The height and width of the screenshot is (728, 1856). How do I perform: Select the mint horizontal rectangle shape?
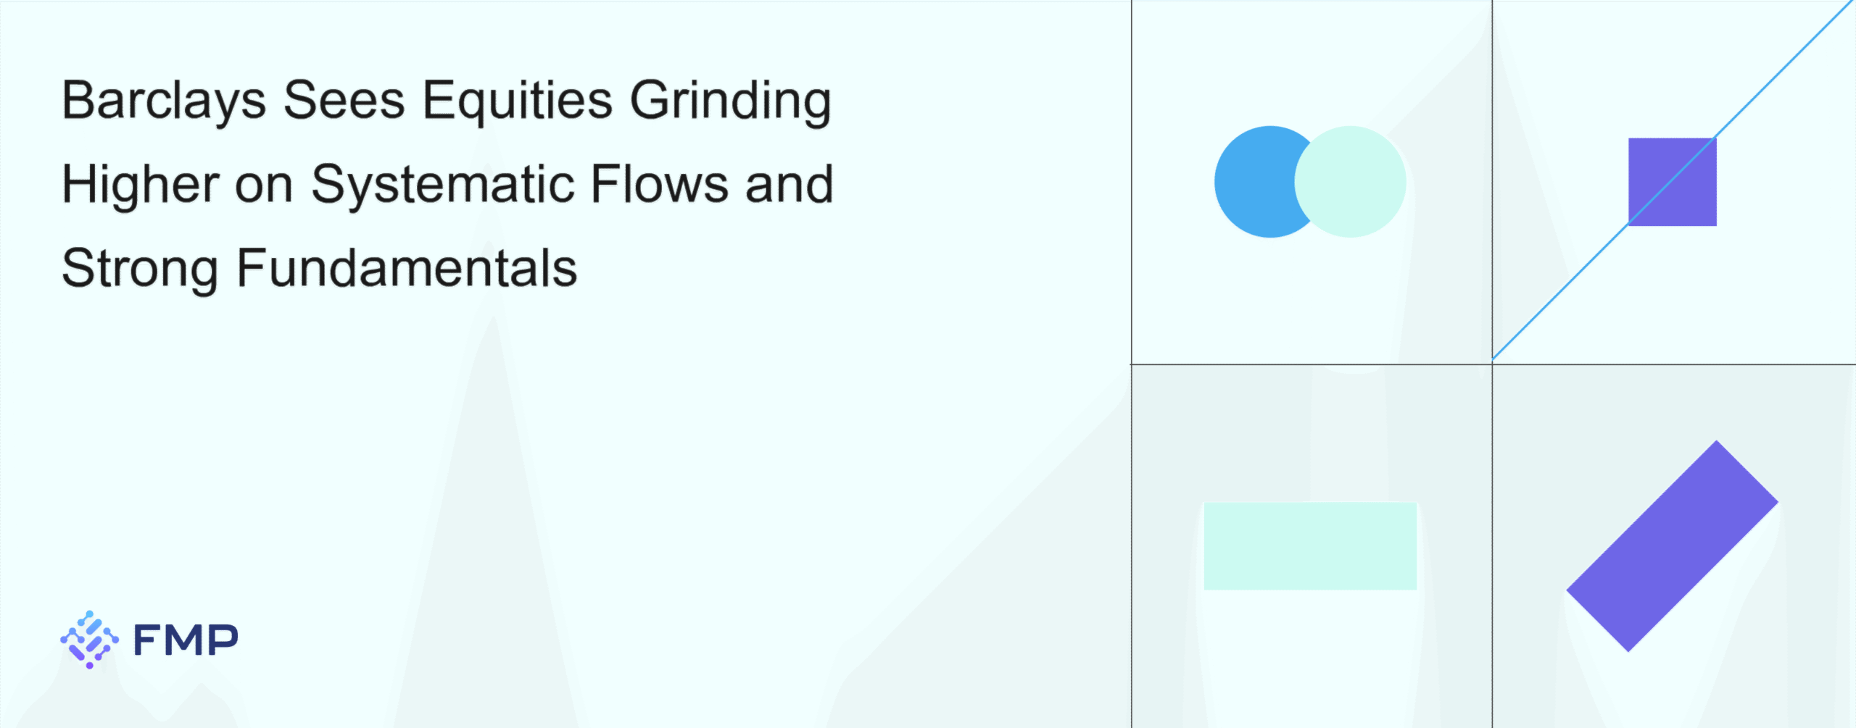(x=1310, y=546)
